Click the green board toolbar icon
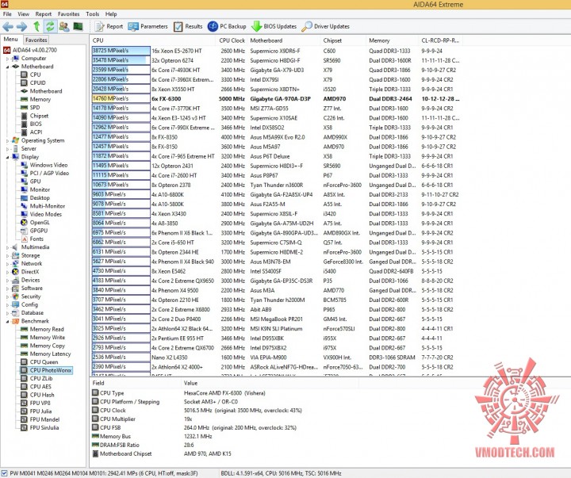Viewport: 571px width, 478px height. point(78,26)
